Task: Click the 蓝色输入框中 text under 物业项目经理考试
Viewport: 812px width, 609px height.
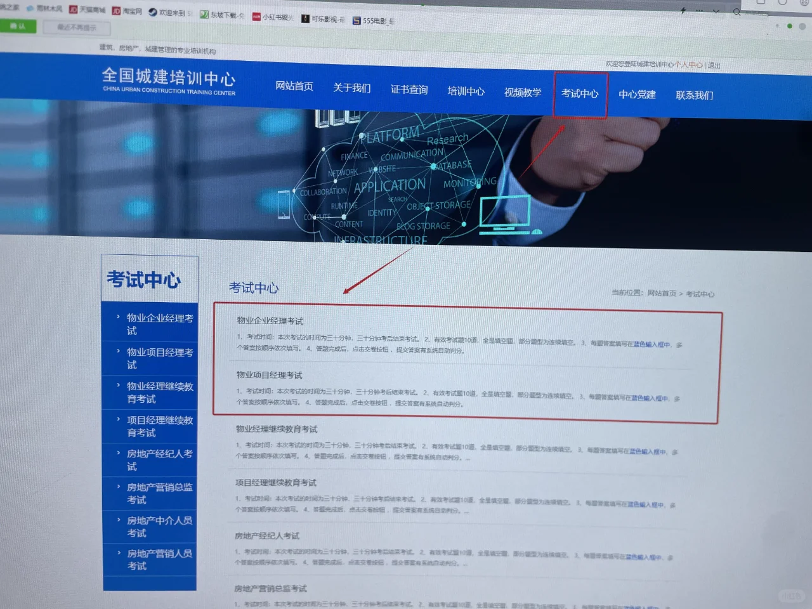Action: (650, 398)
